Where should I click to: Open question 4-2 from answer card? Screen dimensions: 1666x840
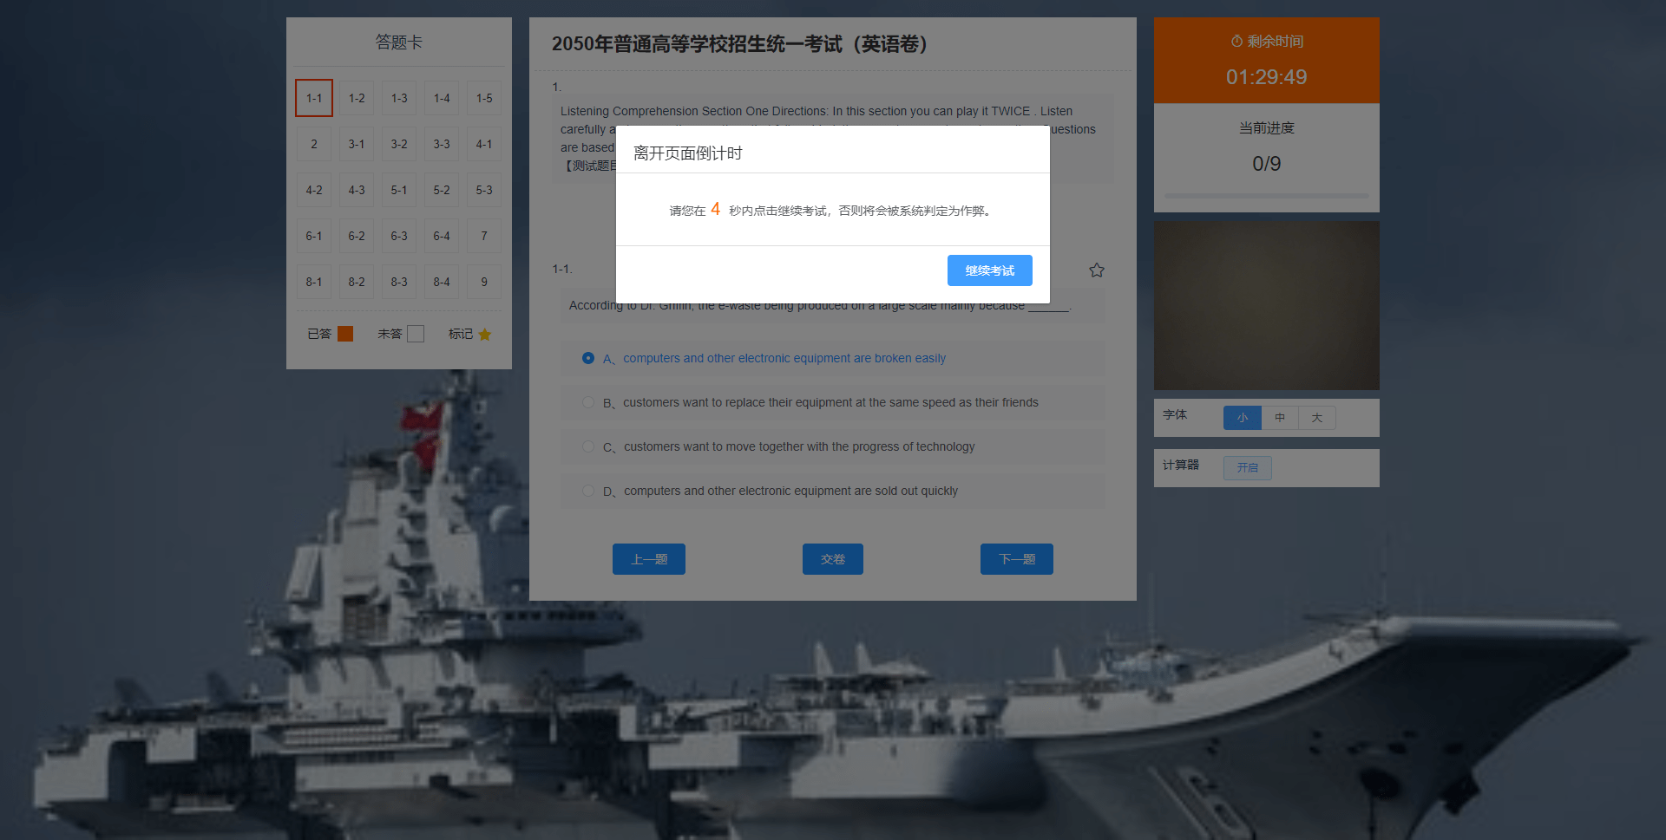314,190
